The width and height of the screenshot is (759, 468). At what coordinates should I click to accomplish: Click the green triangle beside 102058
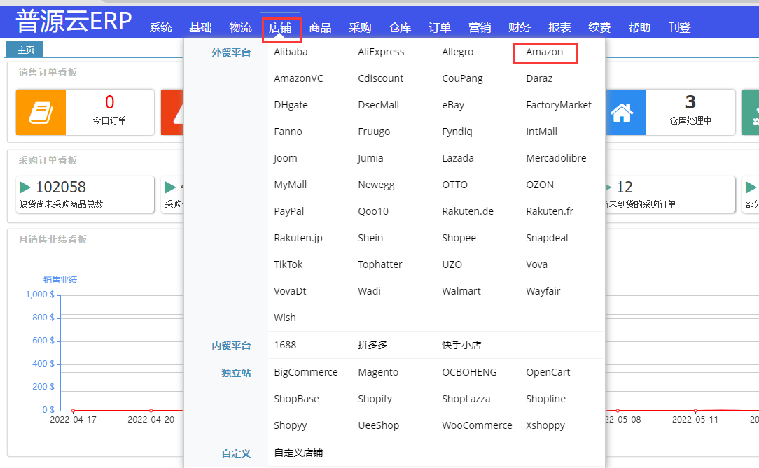(x=25, y=187)
